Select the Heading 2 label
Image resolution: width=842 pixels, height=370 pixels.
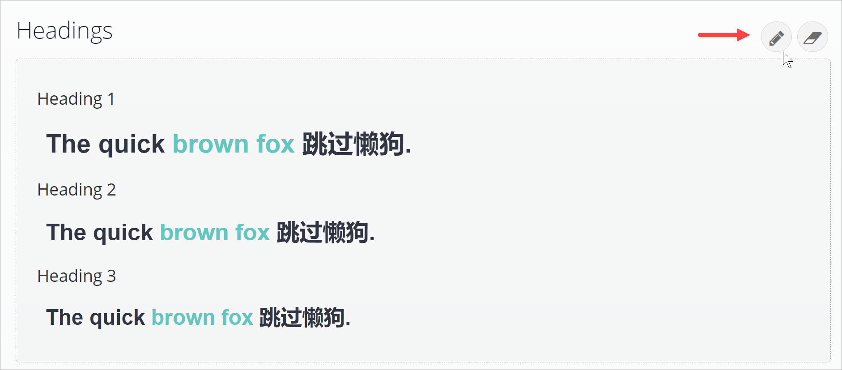click(x=77, y=190)
